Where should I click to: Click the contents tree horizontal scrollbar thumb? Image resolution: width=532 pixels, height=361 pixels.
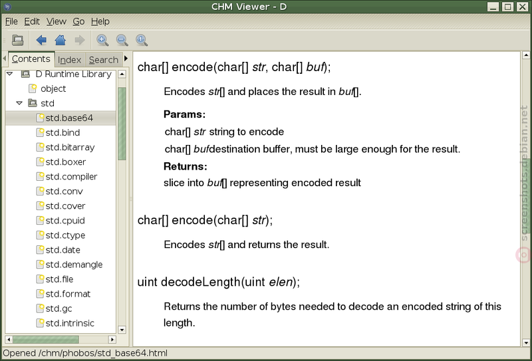(x=45, y=339)
